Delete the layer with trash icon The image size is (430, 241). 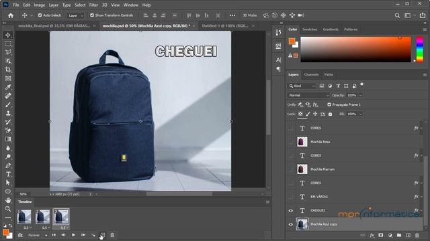click(x=417, y=235)
